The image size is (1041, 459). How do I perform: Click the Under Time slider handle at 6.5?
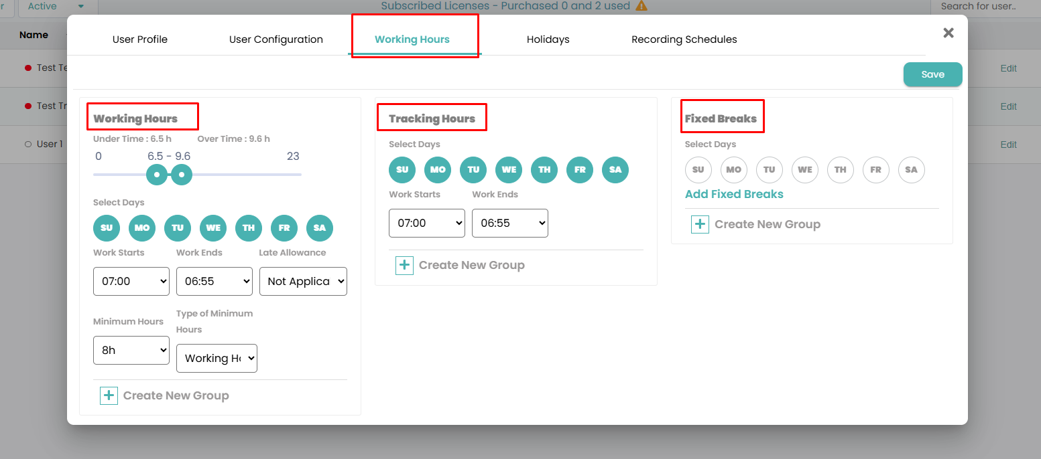click(157, 175)
